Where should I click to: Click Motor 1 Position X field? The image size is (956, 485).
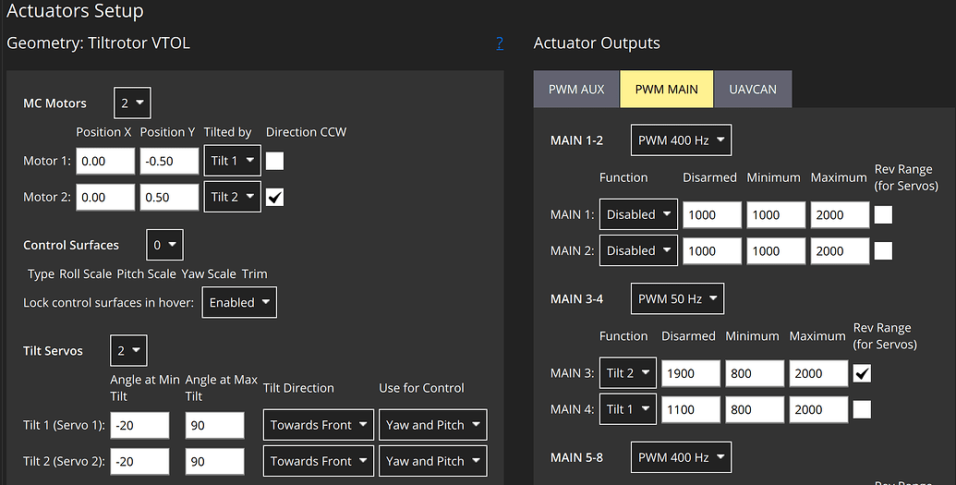(105, 161)
